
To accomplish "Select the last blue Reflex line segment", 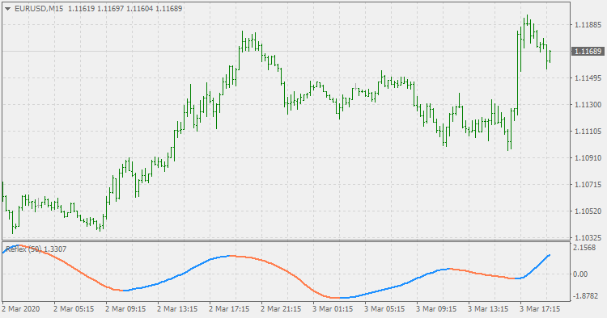I will [x=536, y=266].
